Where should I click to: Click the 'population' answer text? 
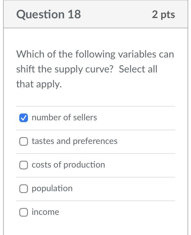pyautogui.click(x=52, y=188)
